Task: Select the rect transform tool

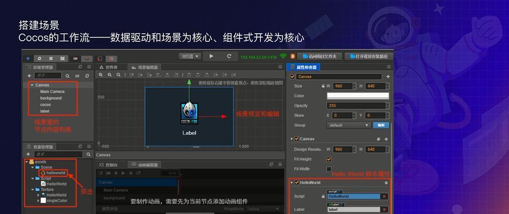Action: (62, 58)
